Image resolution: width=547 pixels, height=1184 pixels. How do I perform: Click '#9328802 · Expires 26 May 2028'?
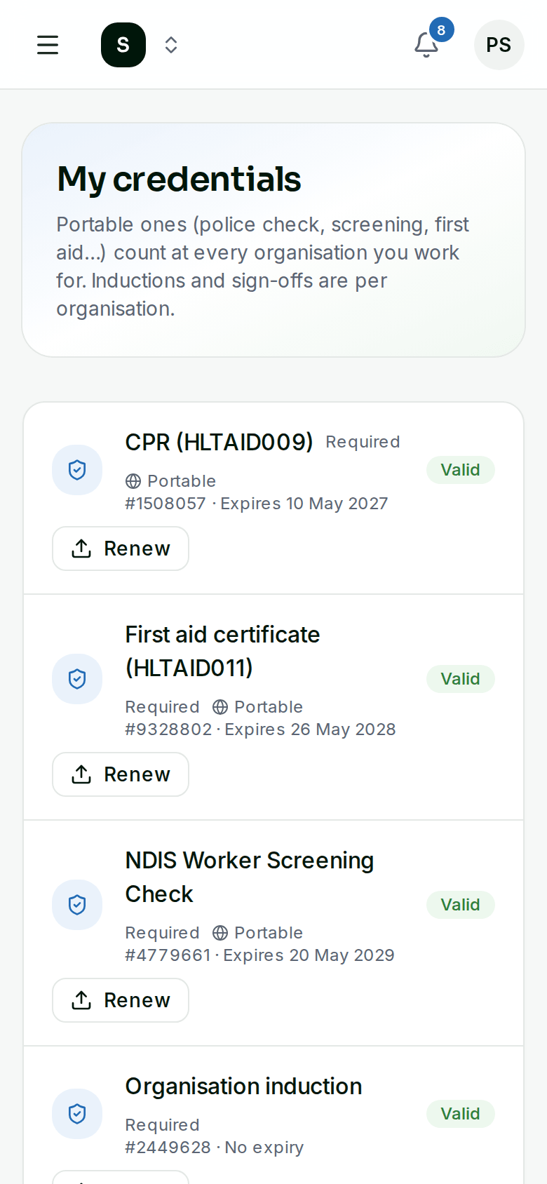260,729
